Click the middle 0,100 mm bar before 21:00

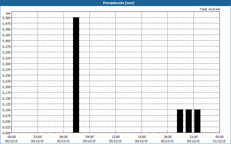pos(189,121)
